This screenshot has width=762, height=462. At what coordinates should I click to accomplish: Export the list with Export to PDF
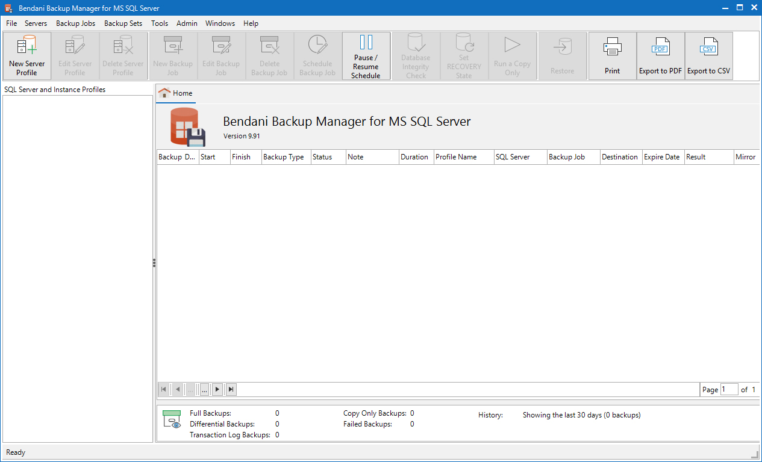coord(660,56)
